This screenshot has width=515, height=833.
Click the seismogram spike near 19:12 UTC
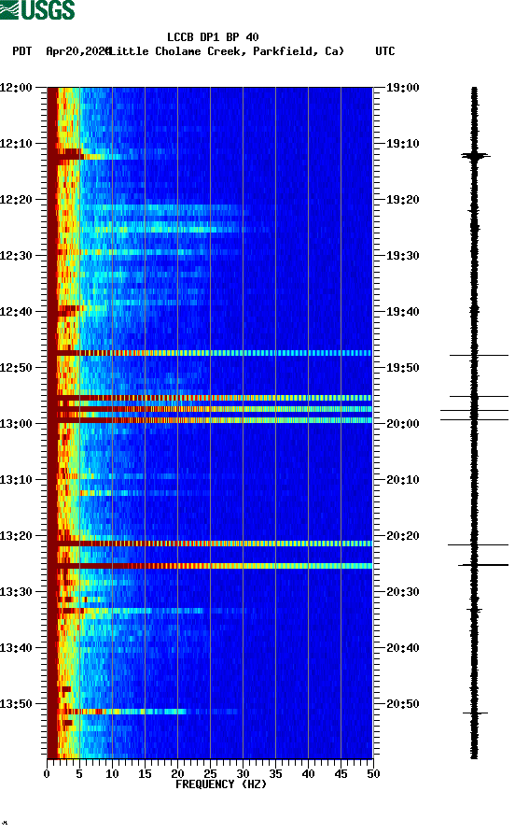click(475, 156)
